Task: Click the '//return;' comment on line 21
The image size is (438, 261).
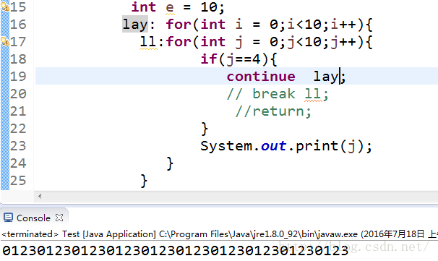Action: (273, 111)
